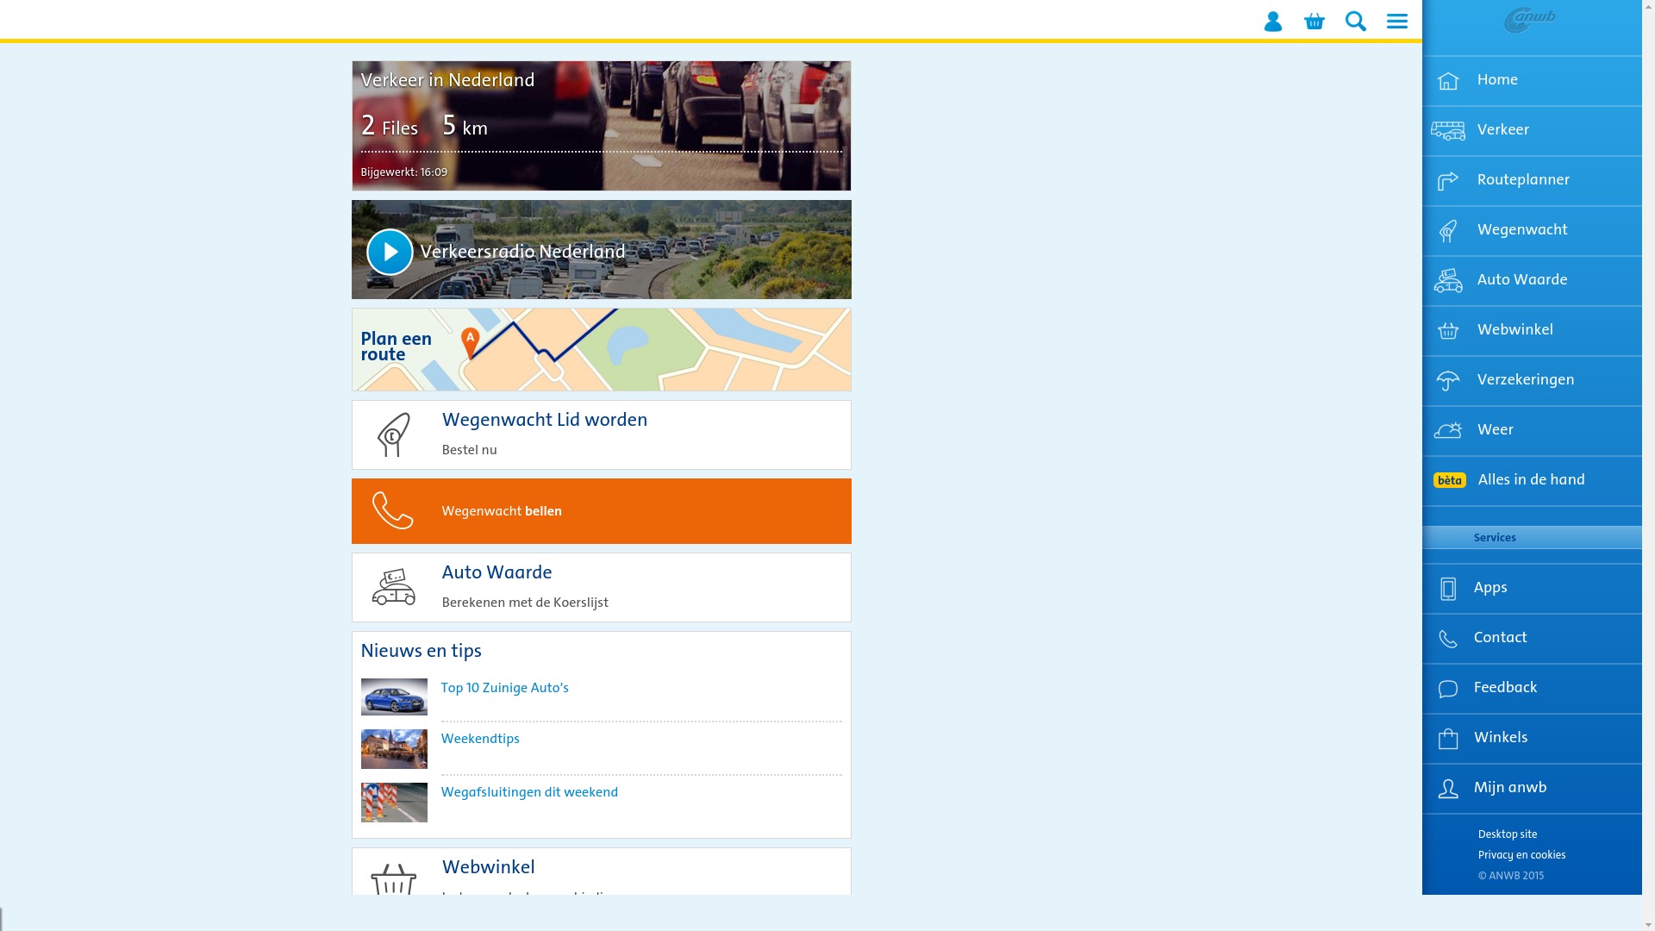The width and height of the screenshot is (1655, 931).
Task: Open the shopping basket icon in header
Action: click(x=1315, y=21)
